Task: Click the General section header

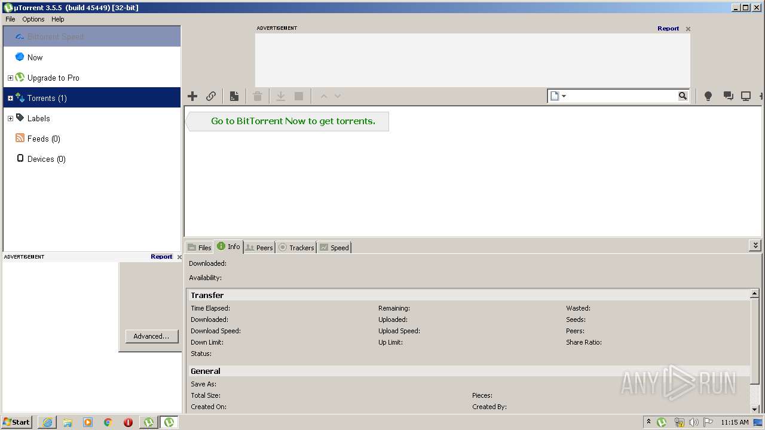Action: pyautogui.click(x=468, y=371)
